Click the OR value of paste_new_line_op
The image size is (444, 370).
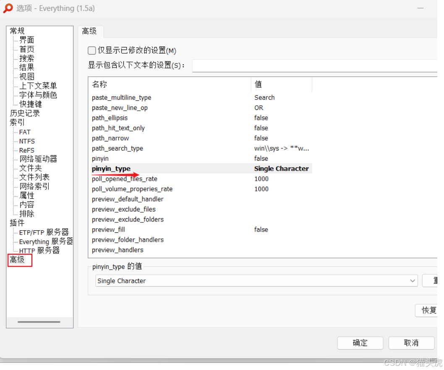pos(259,108)
